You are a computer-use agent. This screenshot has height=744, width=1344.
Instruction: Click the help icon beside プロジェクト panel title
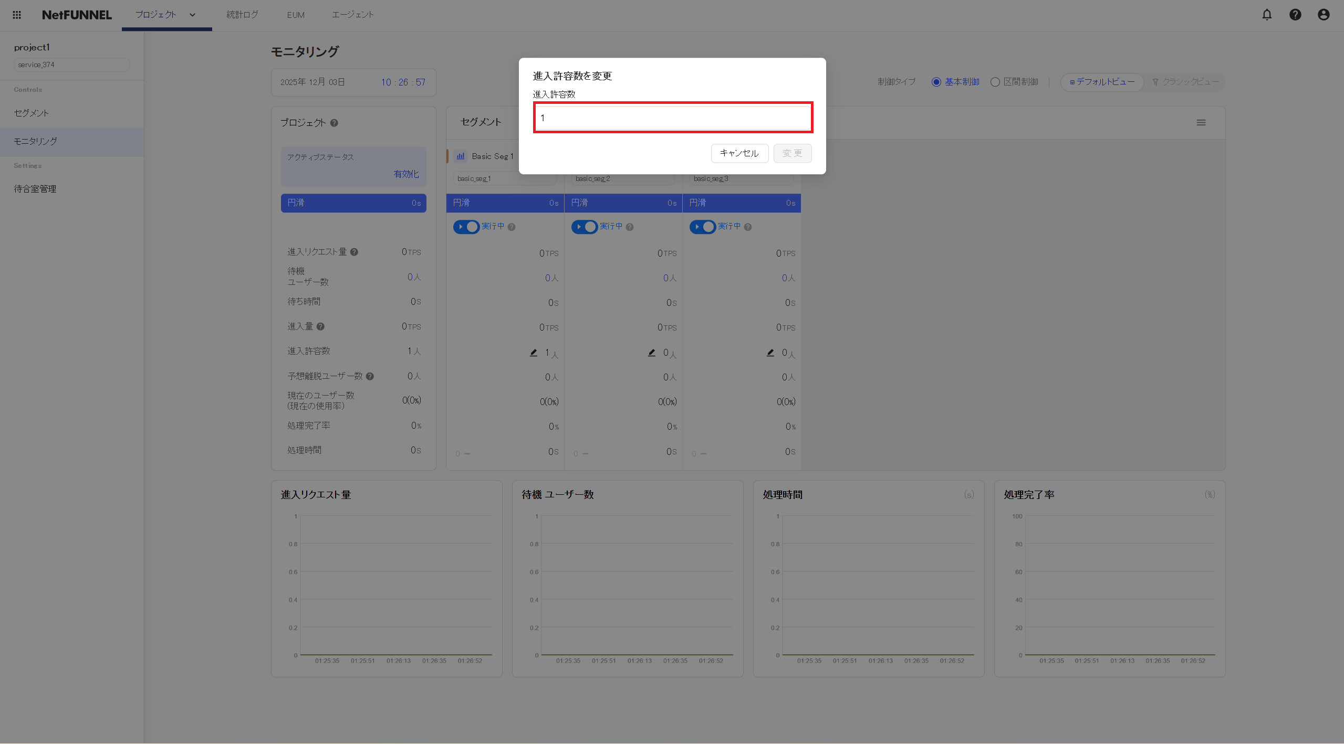tap(335, 122)
